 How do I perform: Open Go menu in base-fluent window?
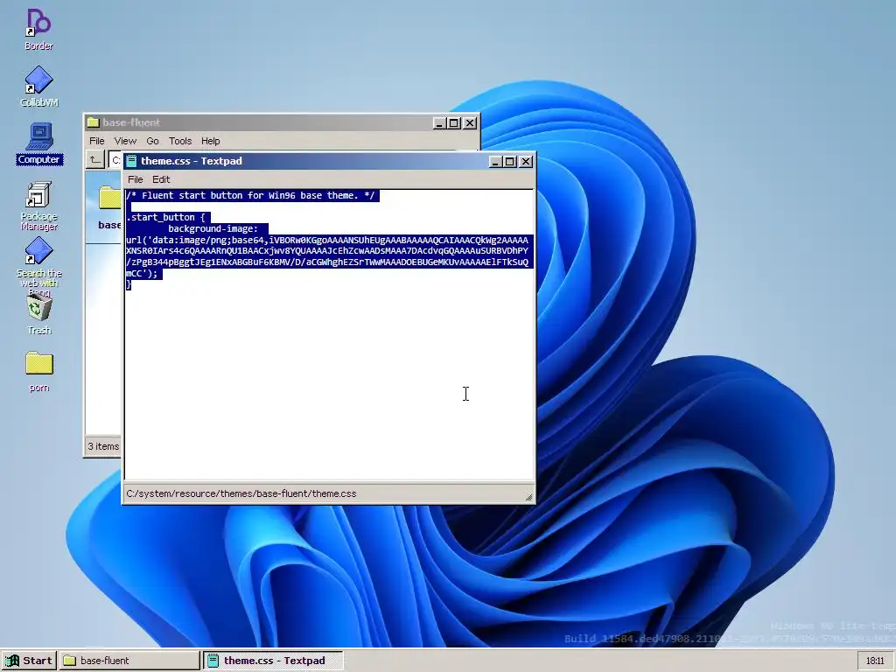(x=152, y=141)
